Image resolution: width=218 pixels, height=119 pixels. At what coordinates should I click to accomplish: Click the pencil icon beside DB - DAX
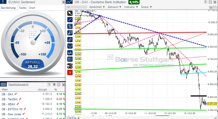tap(16, 94)
